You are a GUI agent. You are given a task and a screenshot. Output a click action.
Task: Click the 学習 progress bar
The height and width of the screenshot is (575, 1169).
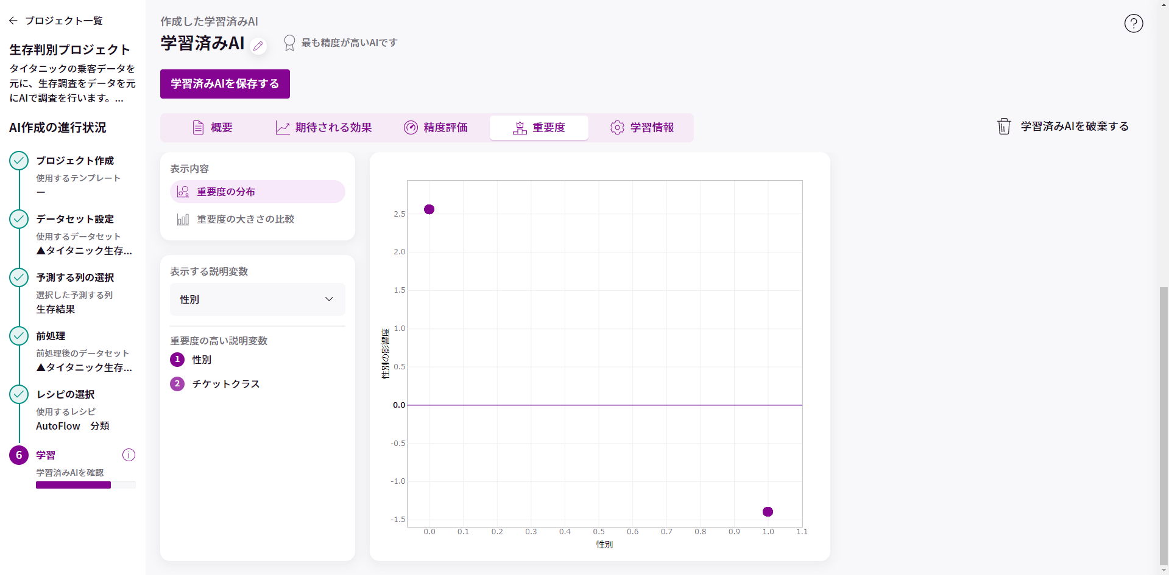[86, 485]
